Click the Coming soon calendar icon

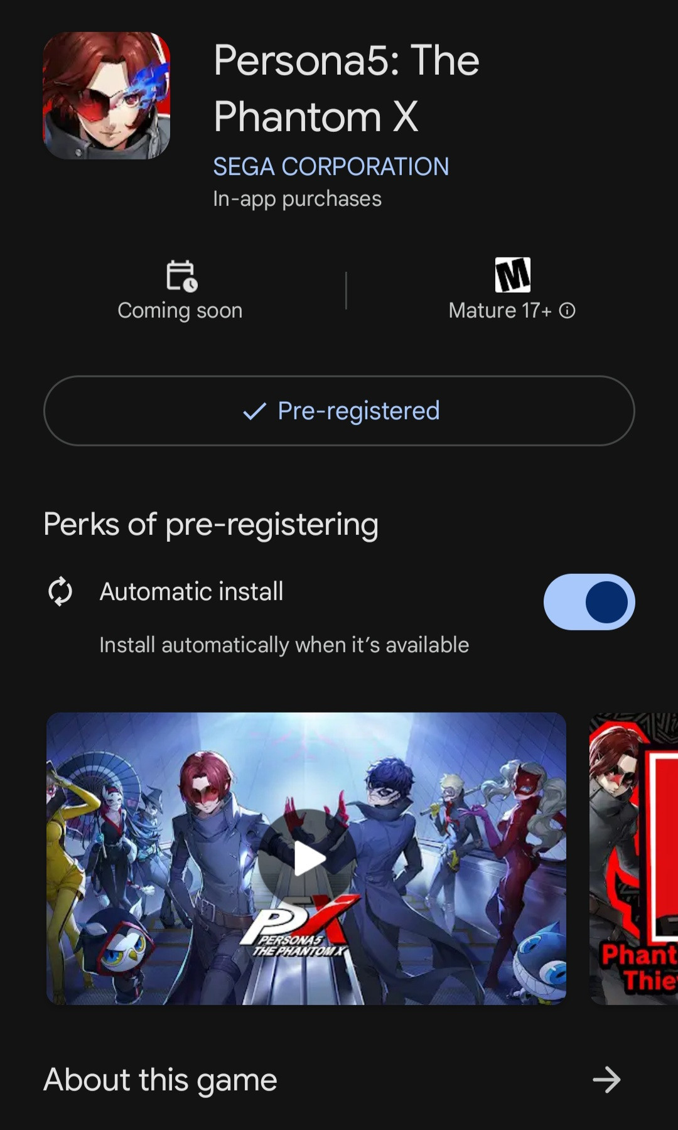(181, 276)
